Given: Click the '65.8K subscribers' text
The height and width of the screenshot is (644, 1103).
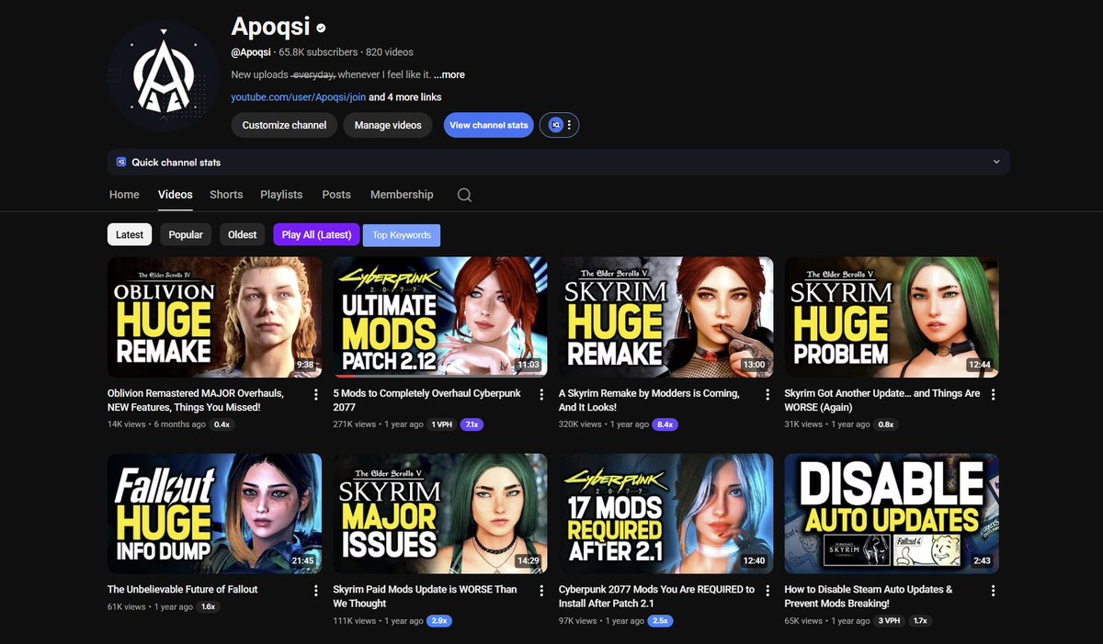Looking at the screenshot, I should click(x=319, y=52).
